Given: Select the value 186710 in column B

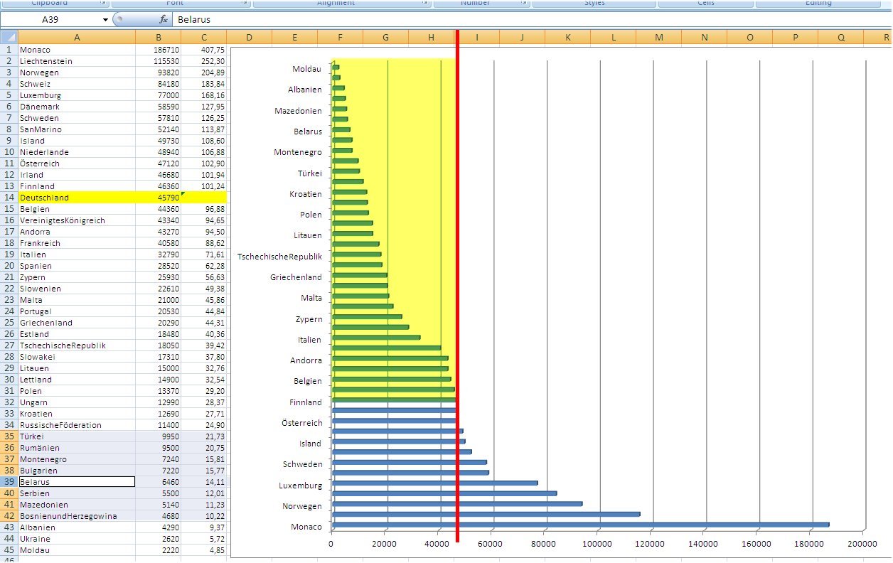Looking at the screenshot, I should 158,50.
